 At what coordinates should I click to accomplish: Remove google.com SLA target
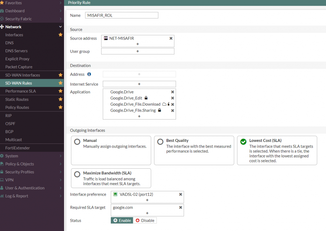(x=181, y=207)
